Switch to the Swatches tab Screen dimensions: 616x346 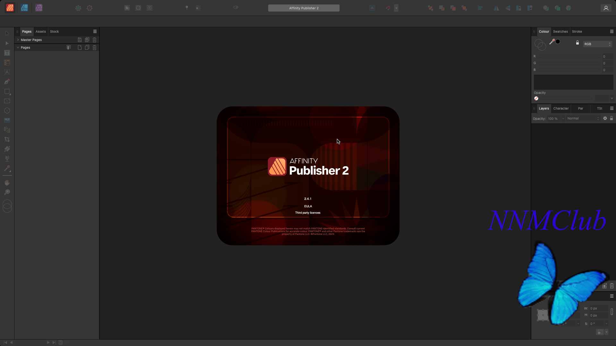560,31
